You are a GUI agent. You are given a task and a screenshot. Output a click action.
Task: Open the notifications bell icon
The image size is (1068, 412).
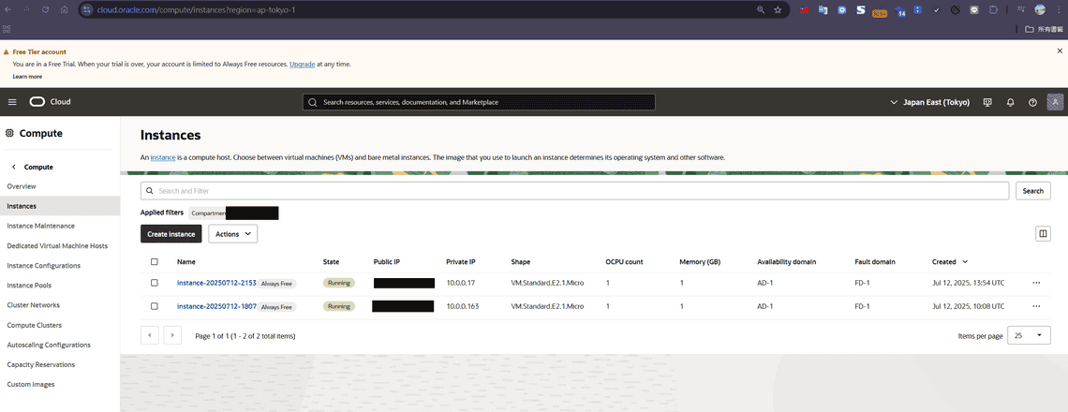[x=1011, y=102]
